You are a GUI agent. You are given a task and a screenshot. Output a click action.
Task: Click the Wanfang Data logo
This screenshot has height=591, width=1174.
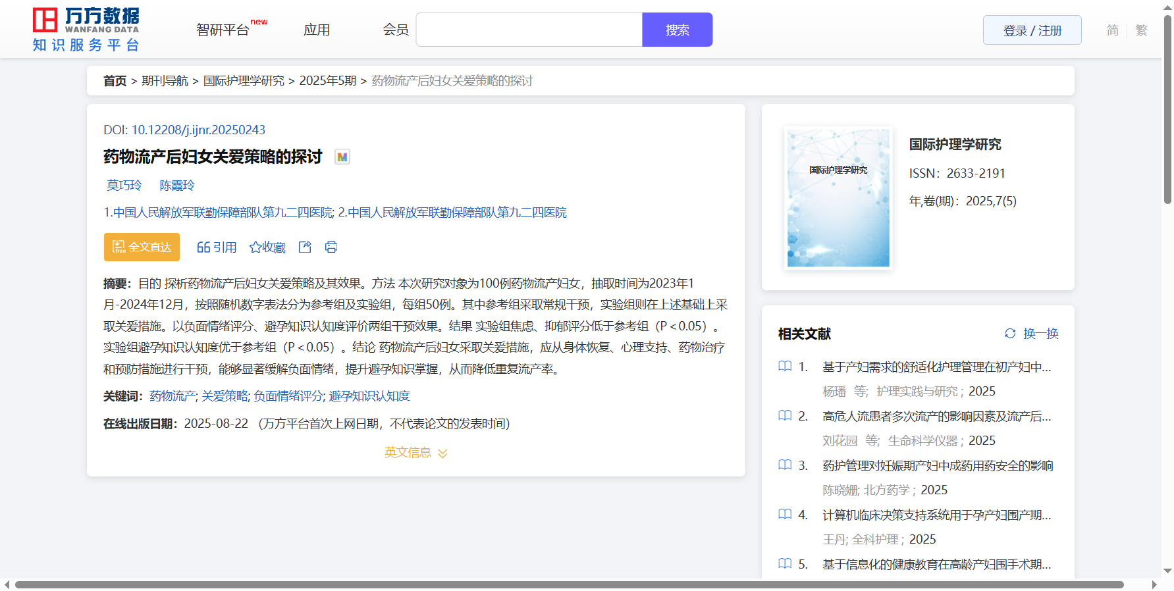(x=86, y=30)
